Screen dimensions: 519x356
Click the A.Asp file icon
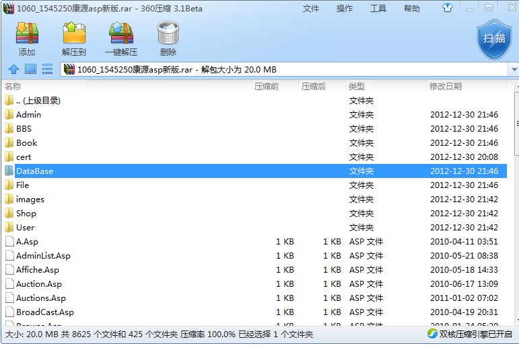(10, 242)
